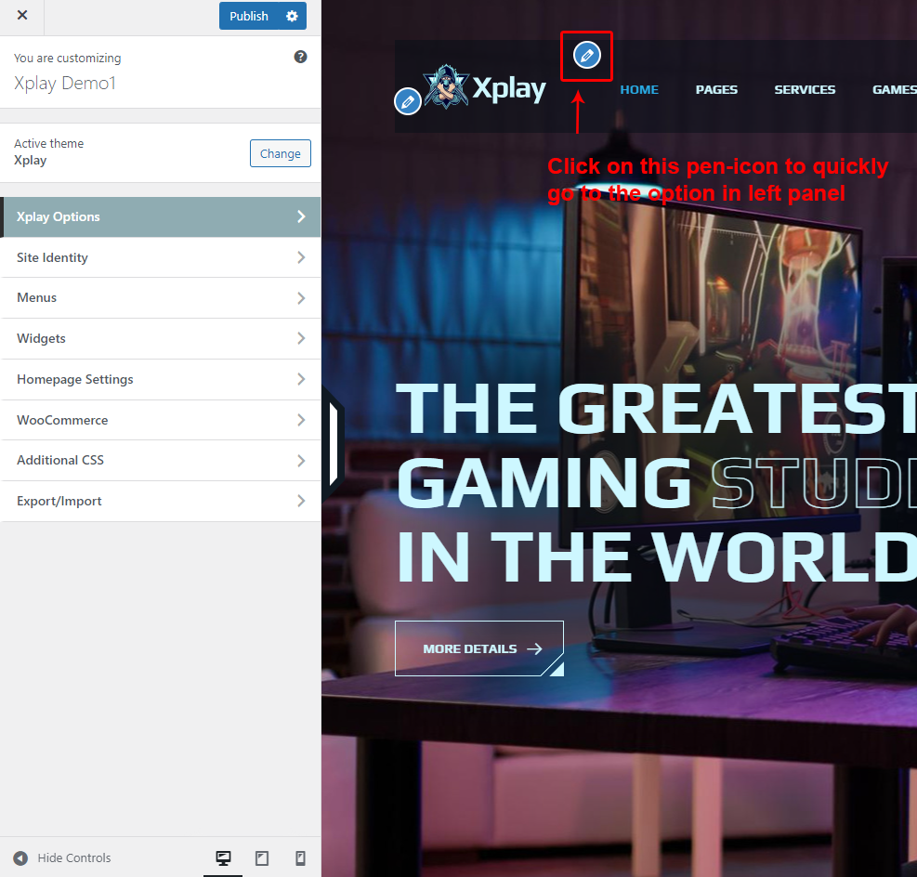Viewport: 917px width, 877px height.
Task: Click the help question mark icon
Action: [x=300, y=57]
